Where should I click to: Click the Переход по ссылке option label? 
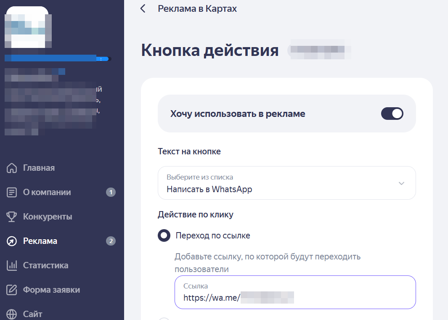[x=213, y=236]
